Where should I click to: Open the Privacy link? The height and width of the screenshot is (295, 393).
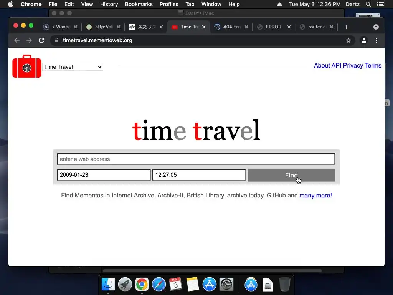(x=353, y=65)
